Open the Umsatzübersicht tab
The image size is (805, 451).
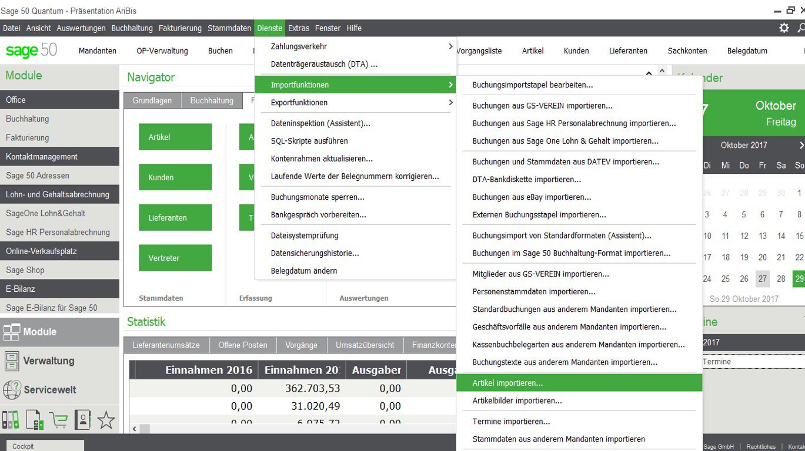(365, 345)
